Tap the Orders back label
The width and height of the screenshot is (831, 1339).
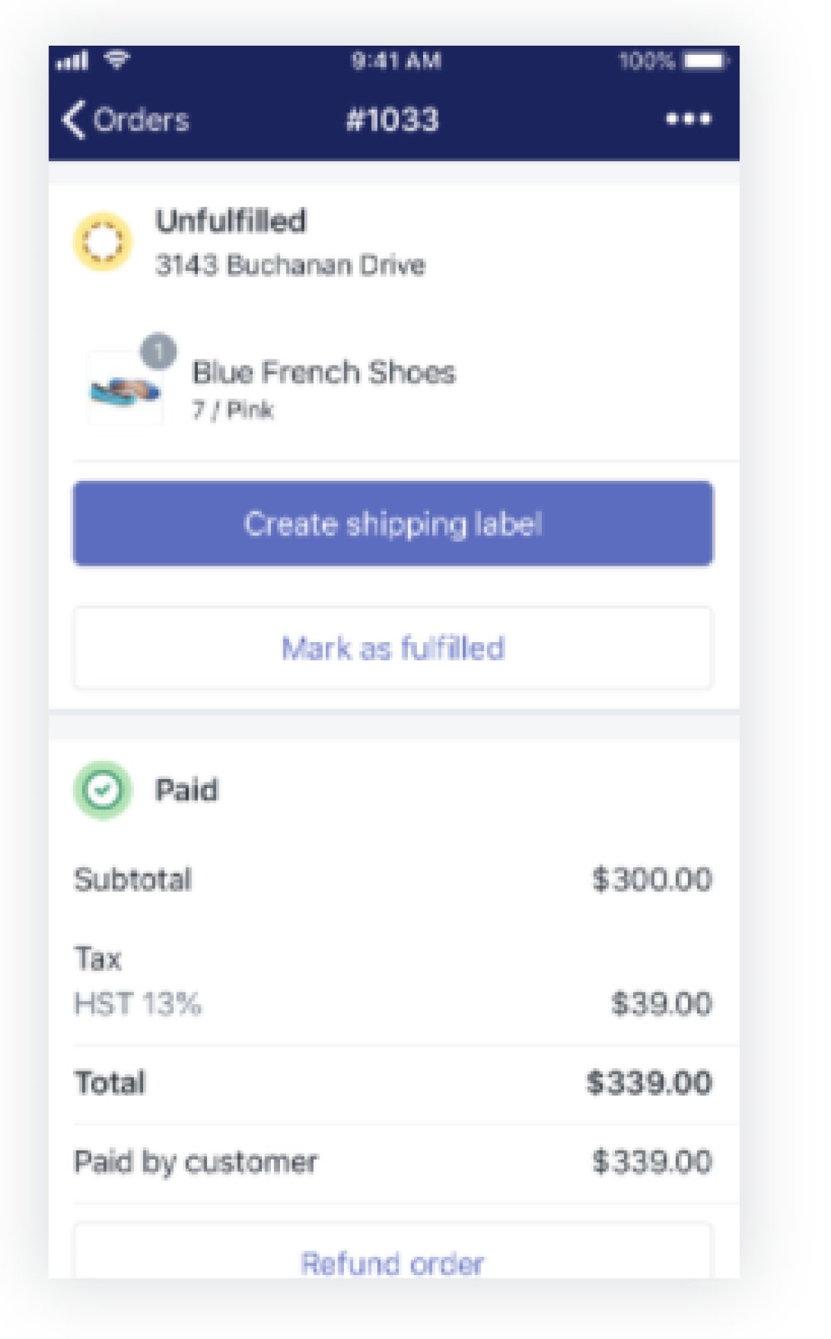click(141, 120)
